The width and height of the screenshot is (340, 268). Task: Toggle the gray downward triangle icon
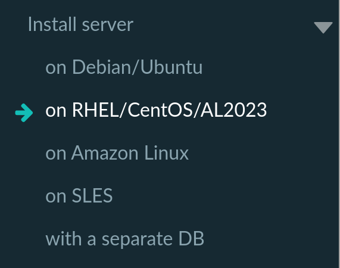point(323,27)
